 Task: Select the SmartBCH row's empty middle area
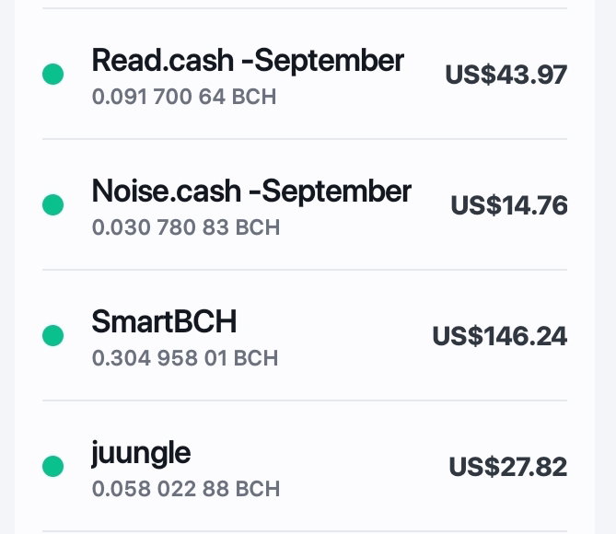click(x=334, y=335)
